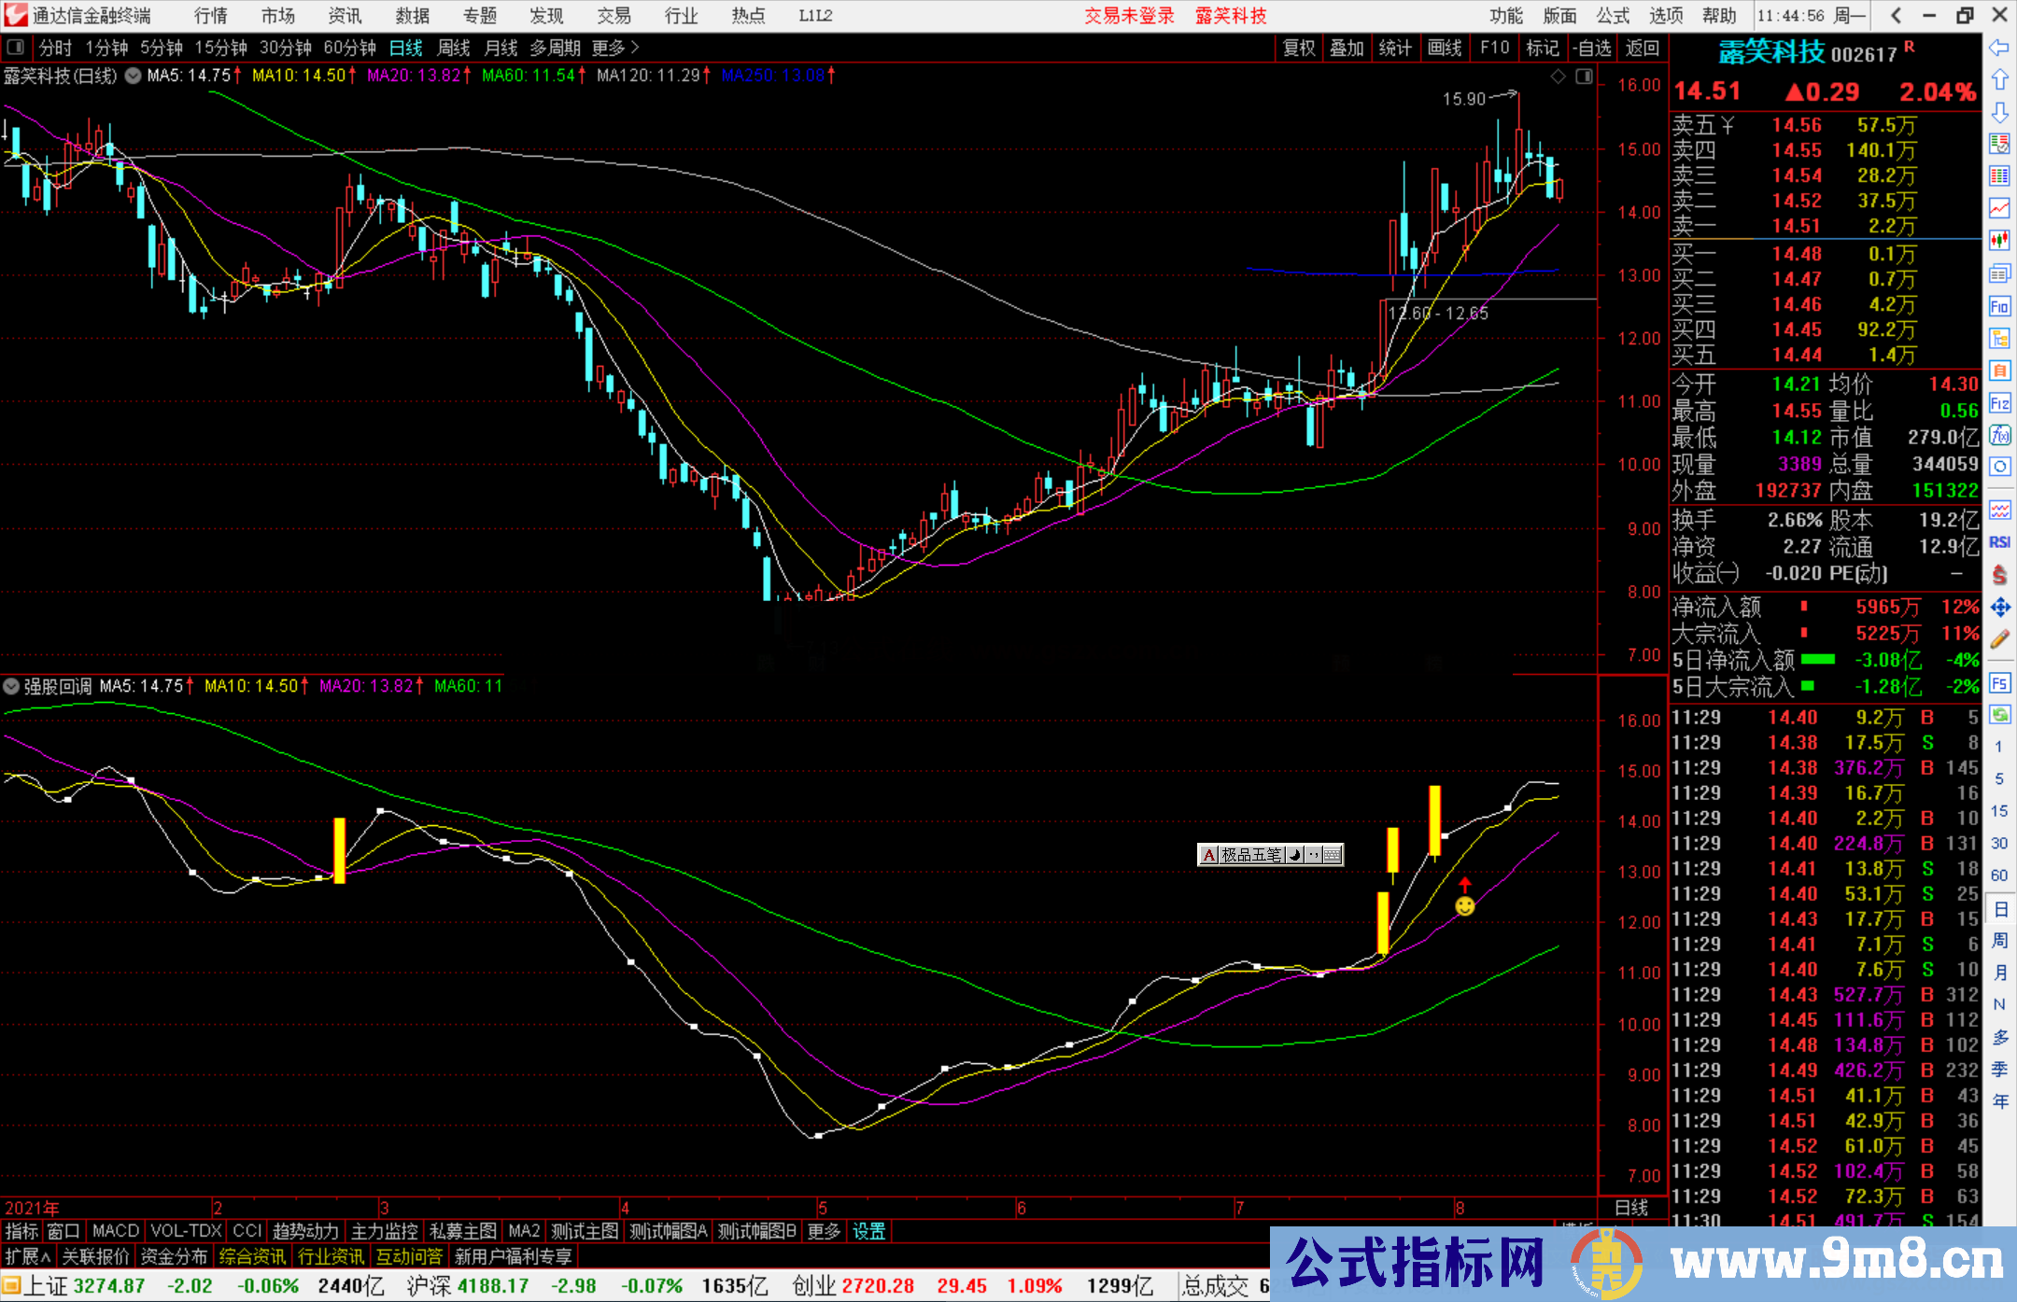Open the line trend chart icon
The image size is (2017, 1302).
[x=1999, y=208]
